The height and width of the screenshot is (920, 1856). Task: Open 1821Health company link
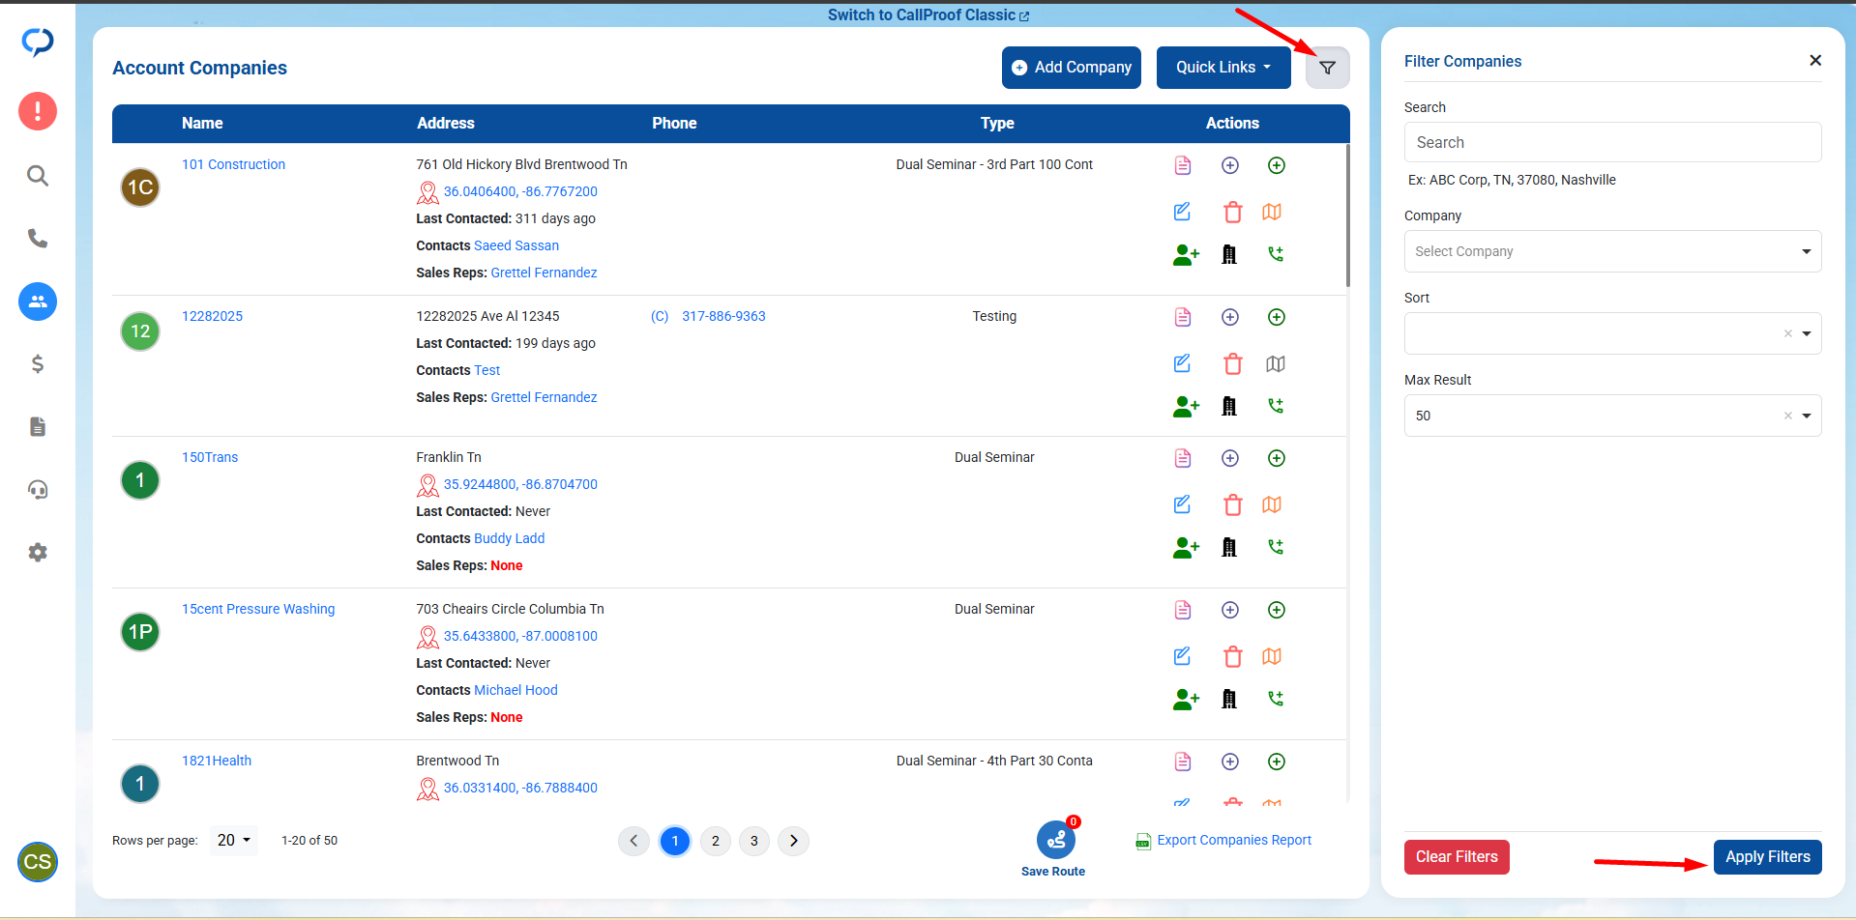217,761
